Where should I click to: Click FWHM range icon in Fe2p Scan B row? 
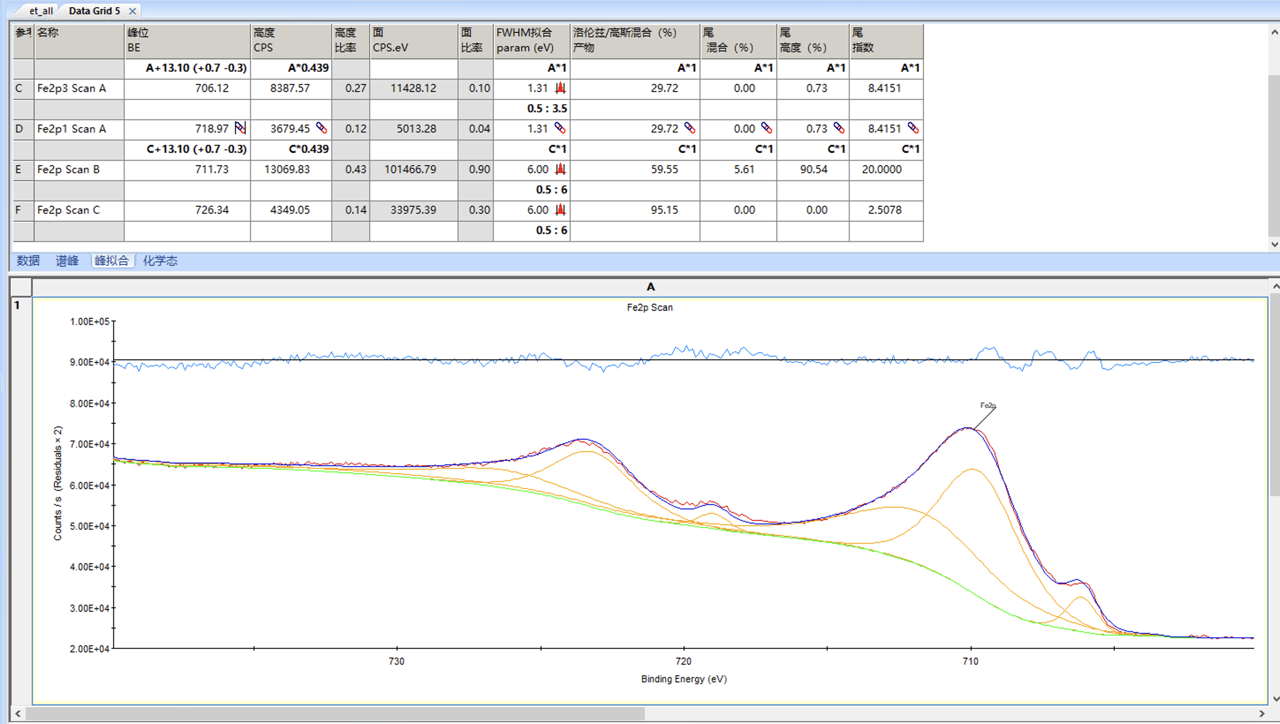(x=560, y=169)
